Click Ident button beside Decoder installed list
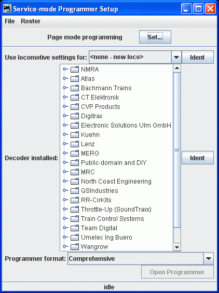Image resolution: width=219 pixels, height=293 pixels. 198,158
